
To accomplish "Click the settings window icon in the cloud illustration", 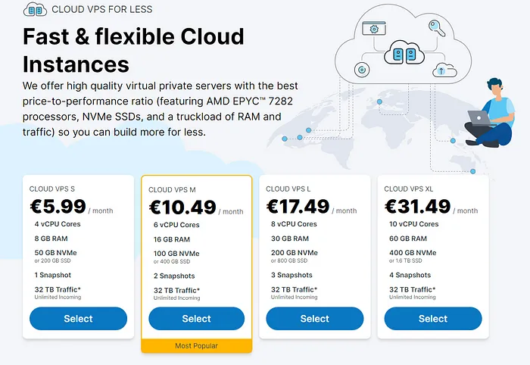I will 374,28.
